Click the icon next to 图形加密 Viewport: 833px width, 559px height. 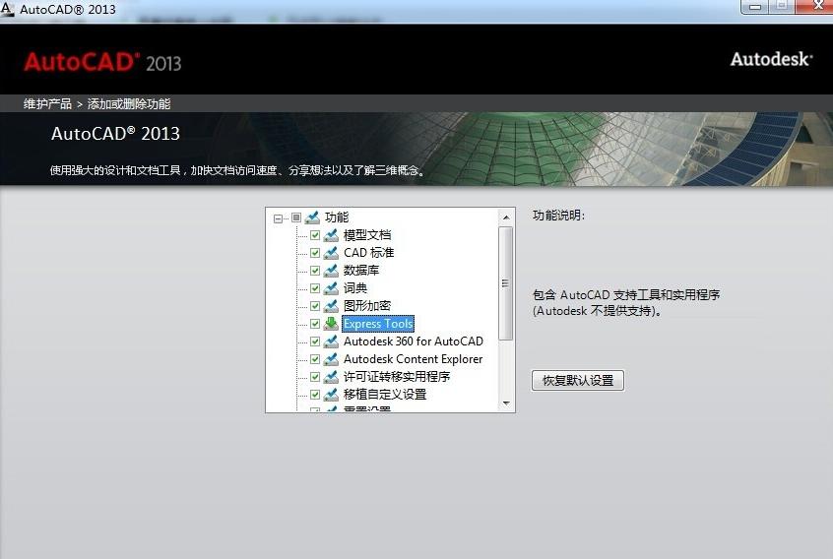(x=331, y=306)
